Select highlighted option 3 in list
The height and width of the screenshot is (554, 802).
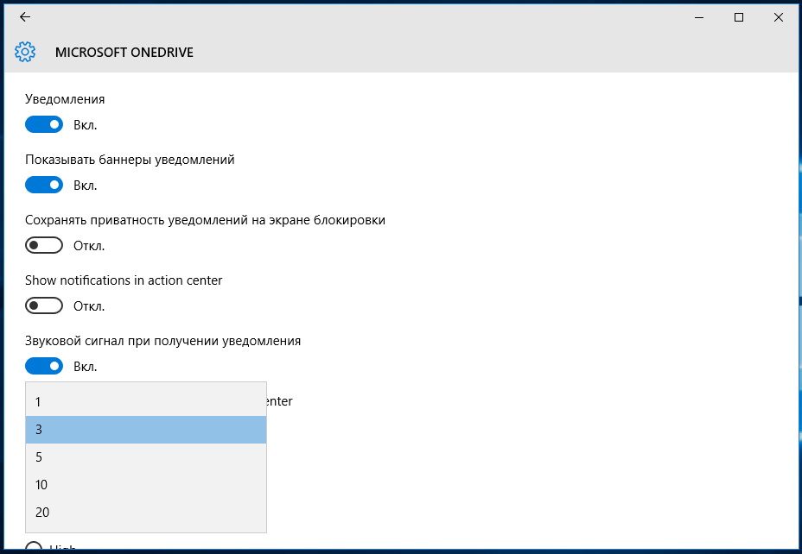[x=146, y=430]
